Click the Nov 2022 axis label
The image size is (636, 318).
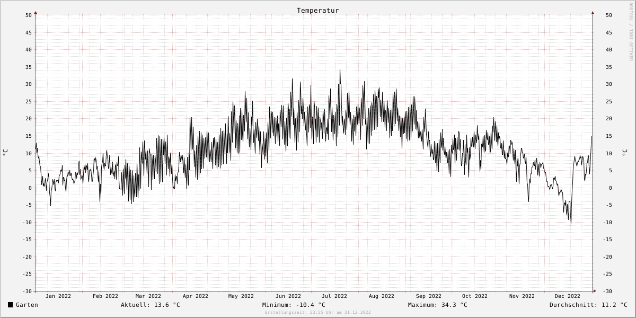[x=522, y=296]
